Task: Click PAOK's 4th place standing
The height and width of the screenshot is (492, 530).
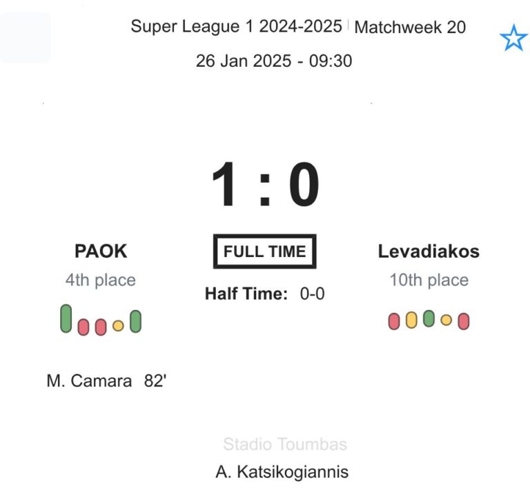Action: (101, 280)
